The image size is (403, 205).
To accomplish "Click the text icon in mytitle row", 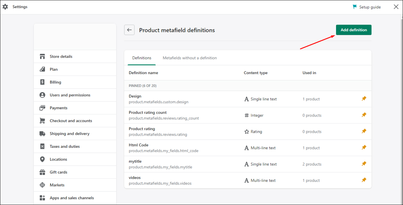I will coord(246,164).
